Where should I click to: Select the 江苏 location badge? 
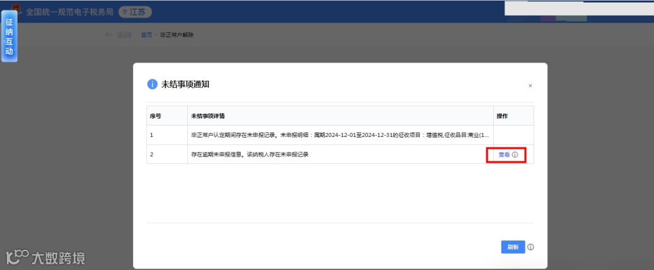[x=135, y=12]
